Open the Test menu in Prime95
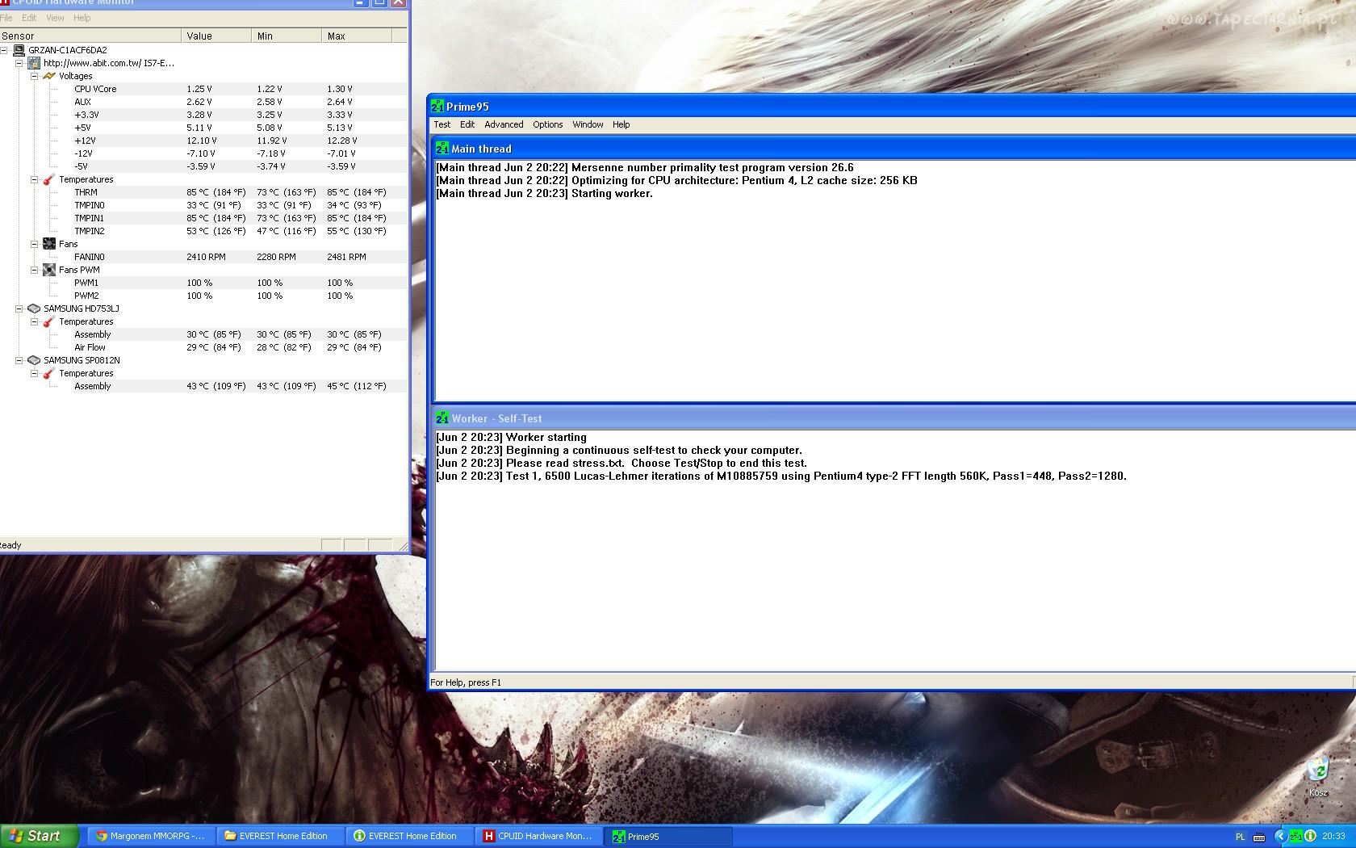 pos(442,124)
